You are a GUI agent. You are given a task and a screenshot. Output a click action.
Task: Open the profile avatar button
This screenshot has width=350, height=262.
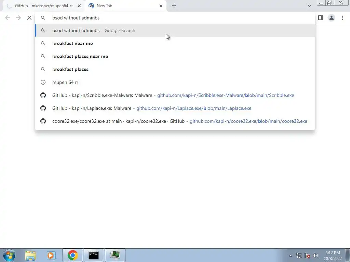332,18
